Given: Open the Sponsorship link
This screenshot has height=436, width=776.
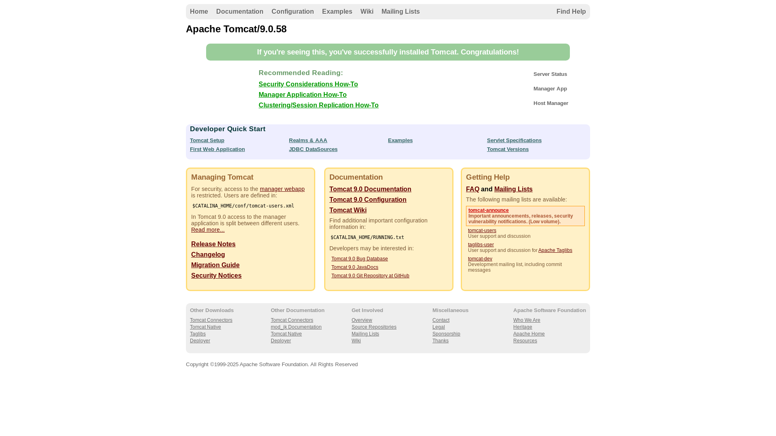Looking at the screenshot, I should (x=446, y=334).
